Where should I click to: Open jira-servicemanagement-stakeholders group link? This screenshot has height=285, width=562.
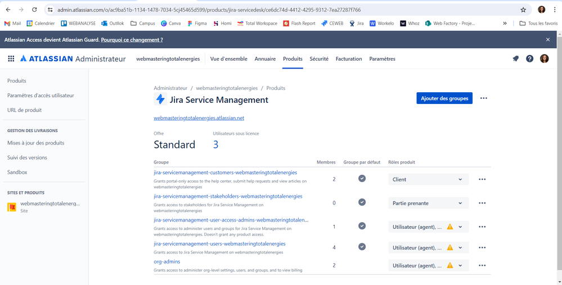pos(228,196)
